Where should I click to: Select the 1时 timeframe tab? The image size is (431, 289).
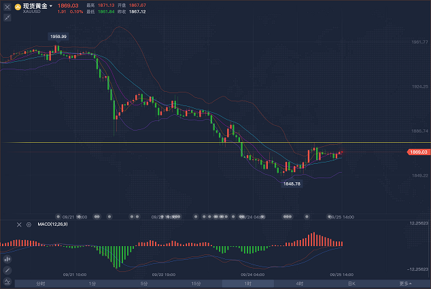coord(248,284)
